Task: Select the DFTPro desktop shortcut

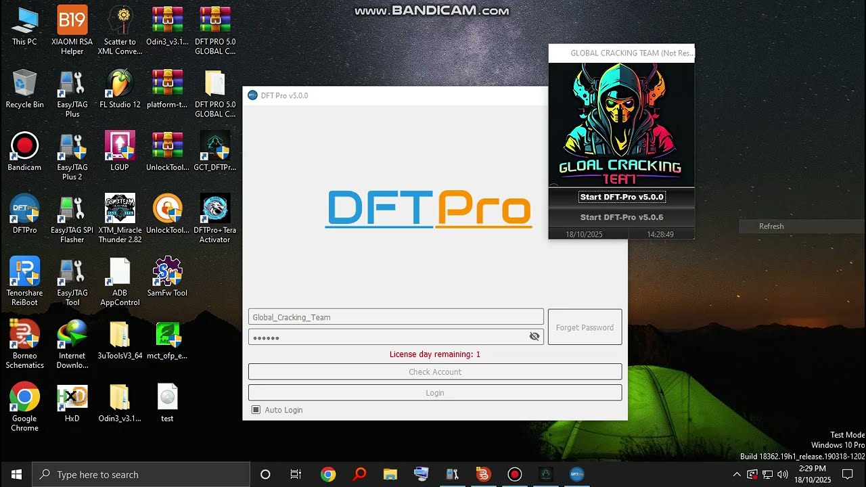Action: [x=24, y=214]
